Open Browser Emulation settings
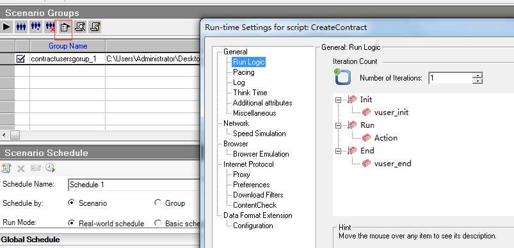This screenshot has height=248, width=514. (261, 154)
